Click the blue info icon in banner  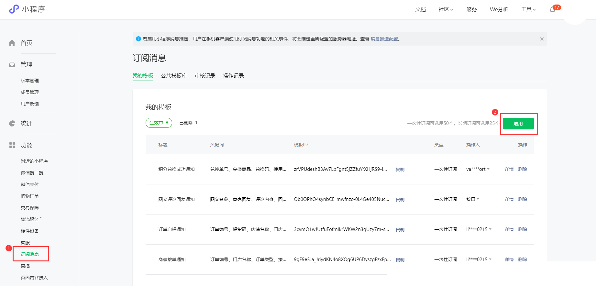(138, 39)
